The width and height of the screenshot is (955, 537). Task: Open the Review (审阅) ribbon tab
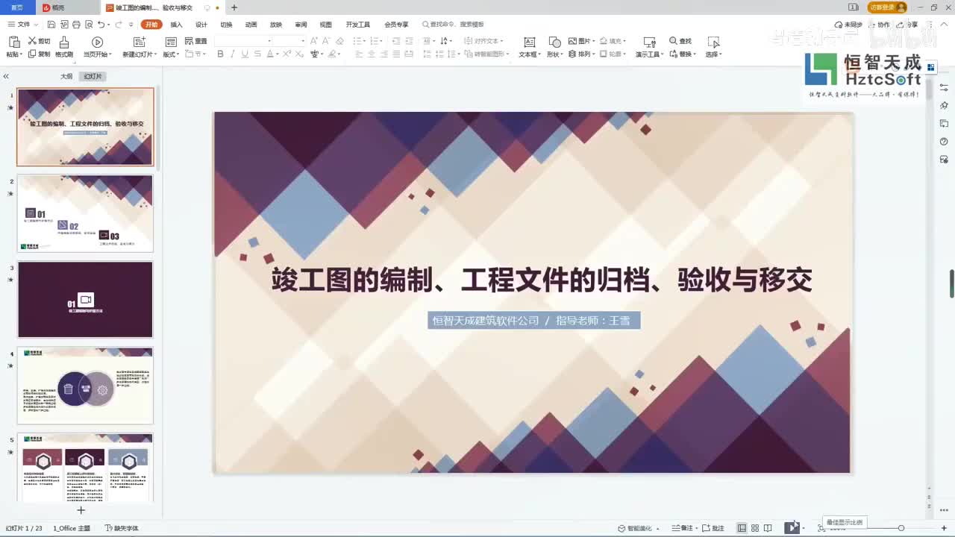[301, 25]
